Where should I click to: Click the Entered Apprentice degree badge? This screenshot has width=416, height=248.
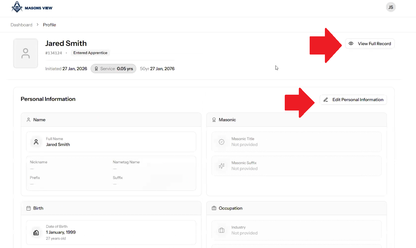tap(90, 53)
